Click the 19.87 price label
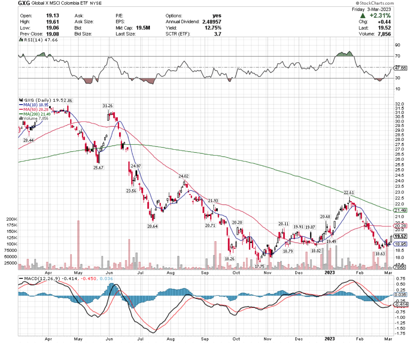 point(310,227)
